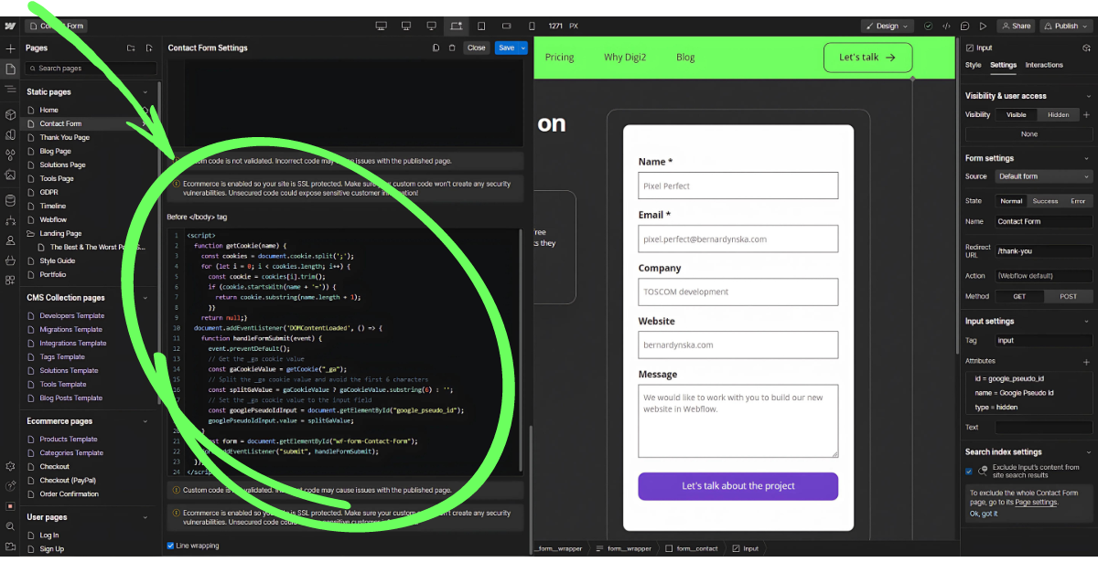The width and height of the screenshot is (1098, 573).
Task: Open the comments icon in the top bar
Action: (x=964, y=26)
